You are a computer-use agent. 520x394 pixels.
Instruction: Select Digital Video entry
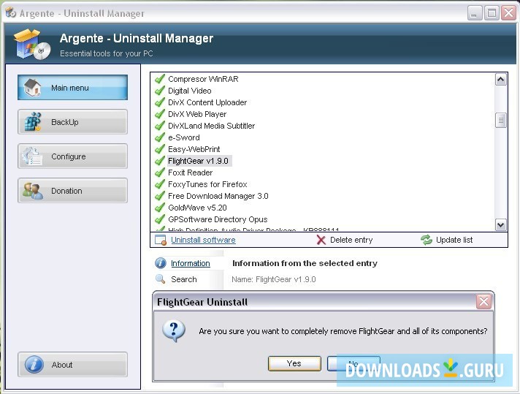coord(189,91)
